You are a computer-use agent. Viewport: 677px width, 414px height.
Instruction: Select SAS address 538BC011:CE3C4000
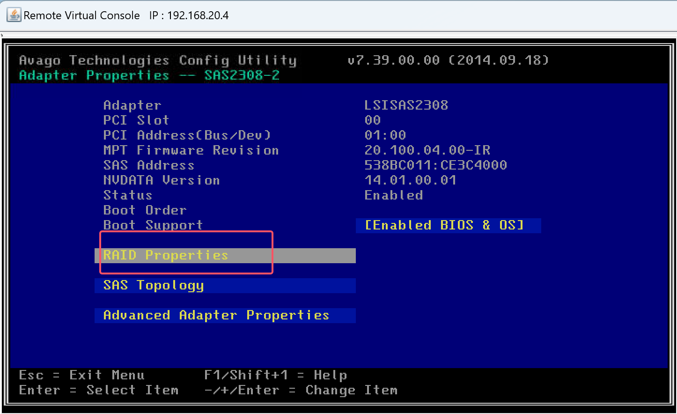[x=436, y=165]
